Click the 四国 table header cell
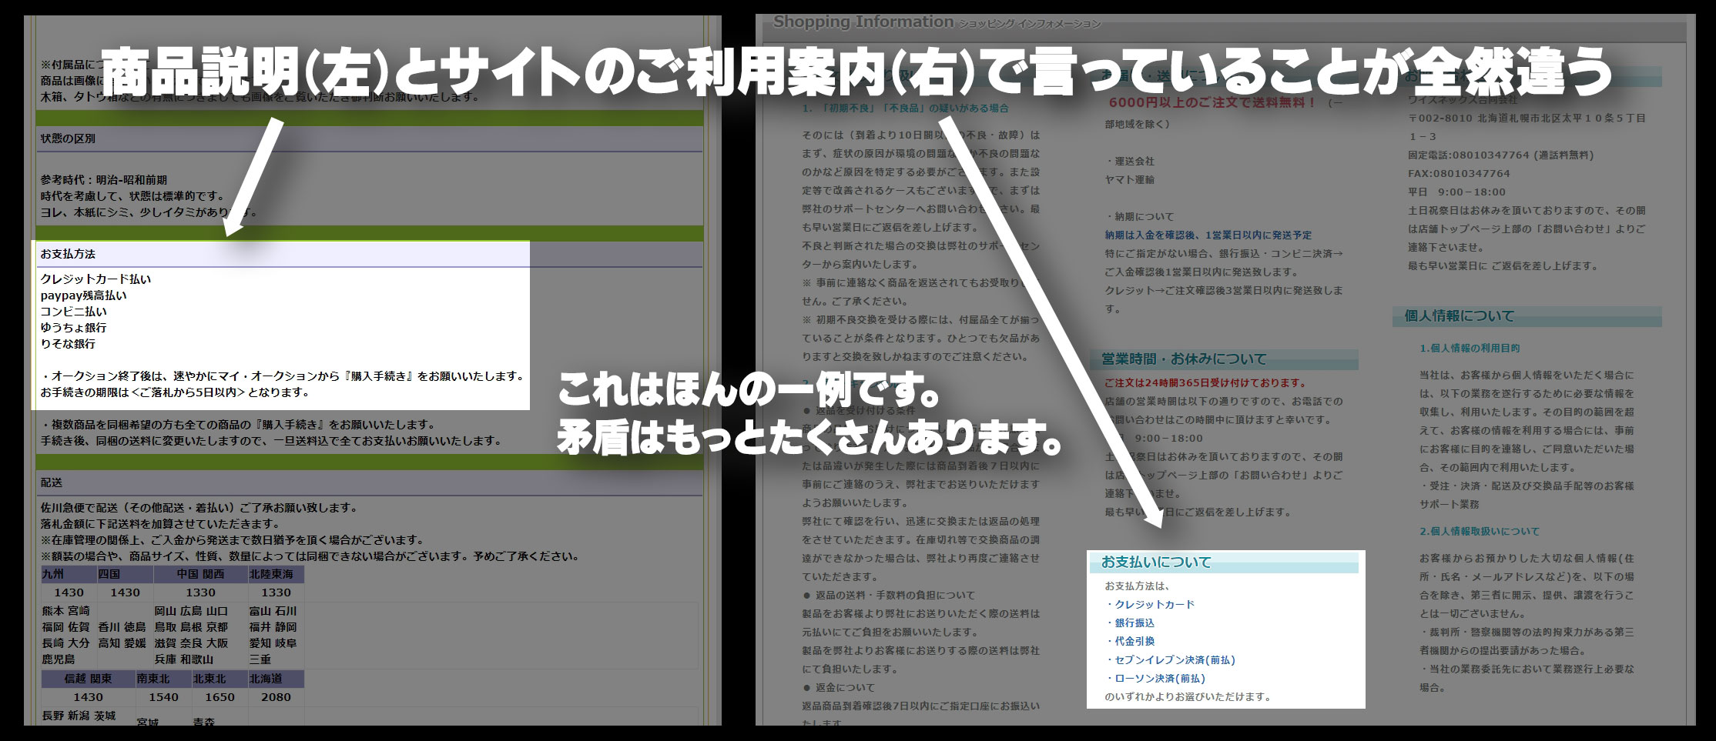1716x741 pixels. [x=125, y=574]
